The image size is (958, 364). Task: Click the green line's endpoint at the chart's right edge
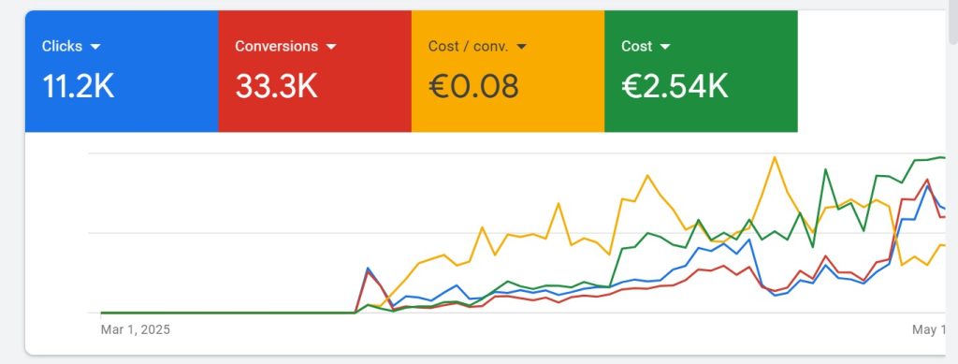943,157
